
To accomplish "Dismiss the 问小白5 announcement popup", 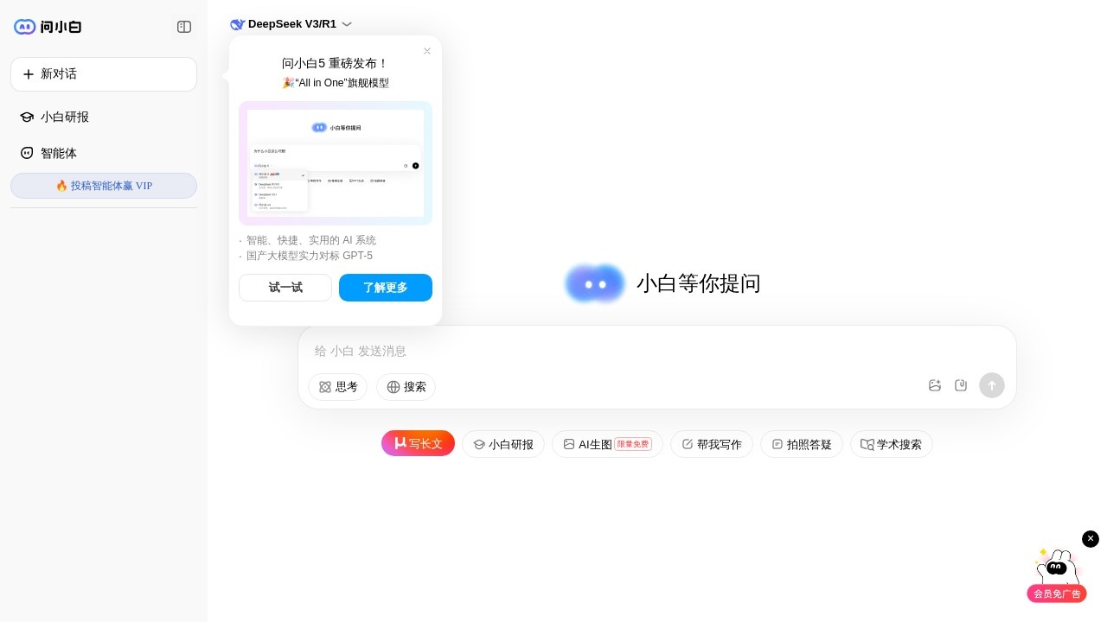I will tap(427, 51).
